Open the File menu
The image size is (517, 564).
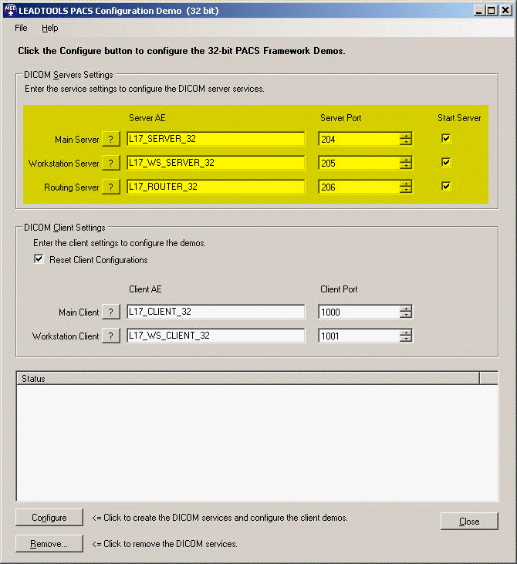[x=21, y=28]
